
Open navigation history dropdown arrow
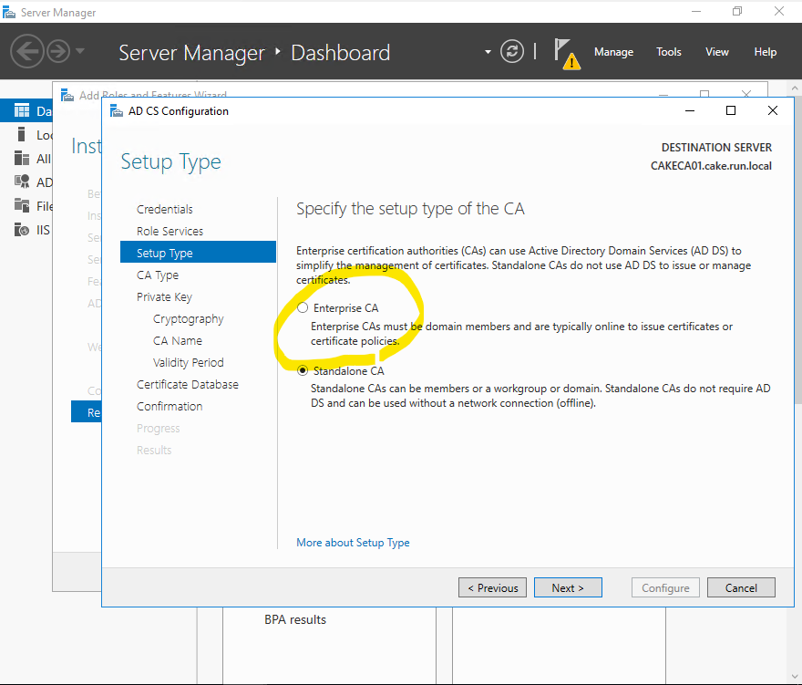coord(80,51)
